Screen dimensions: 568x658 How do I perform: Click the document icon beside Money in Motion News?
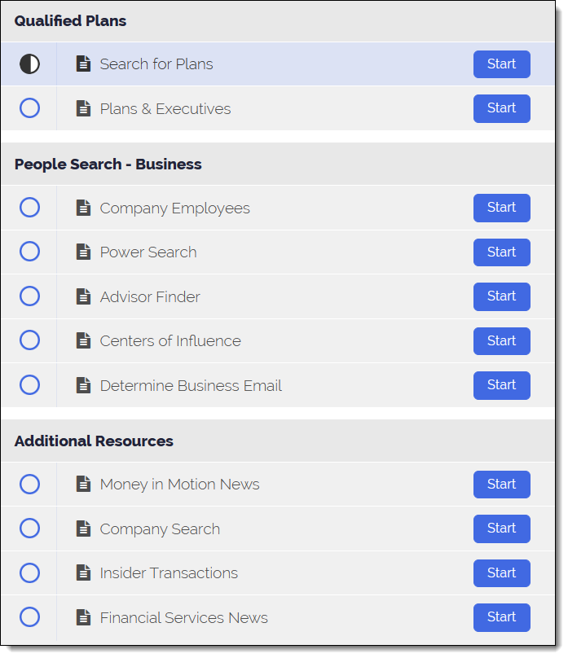82,484
